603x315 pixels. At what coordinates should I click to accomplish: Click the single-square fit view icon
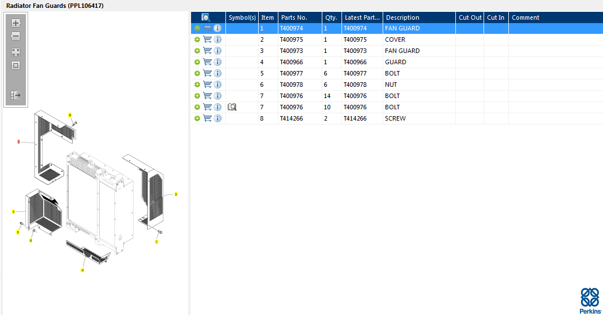[16, 65]
